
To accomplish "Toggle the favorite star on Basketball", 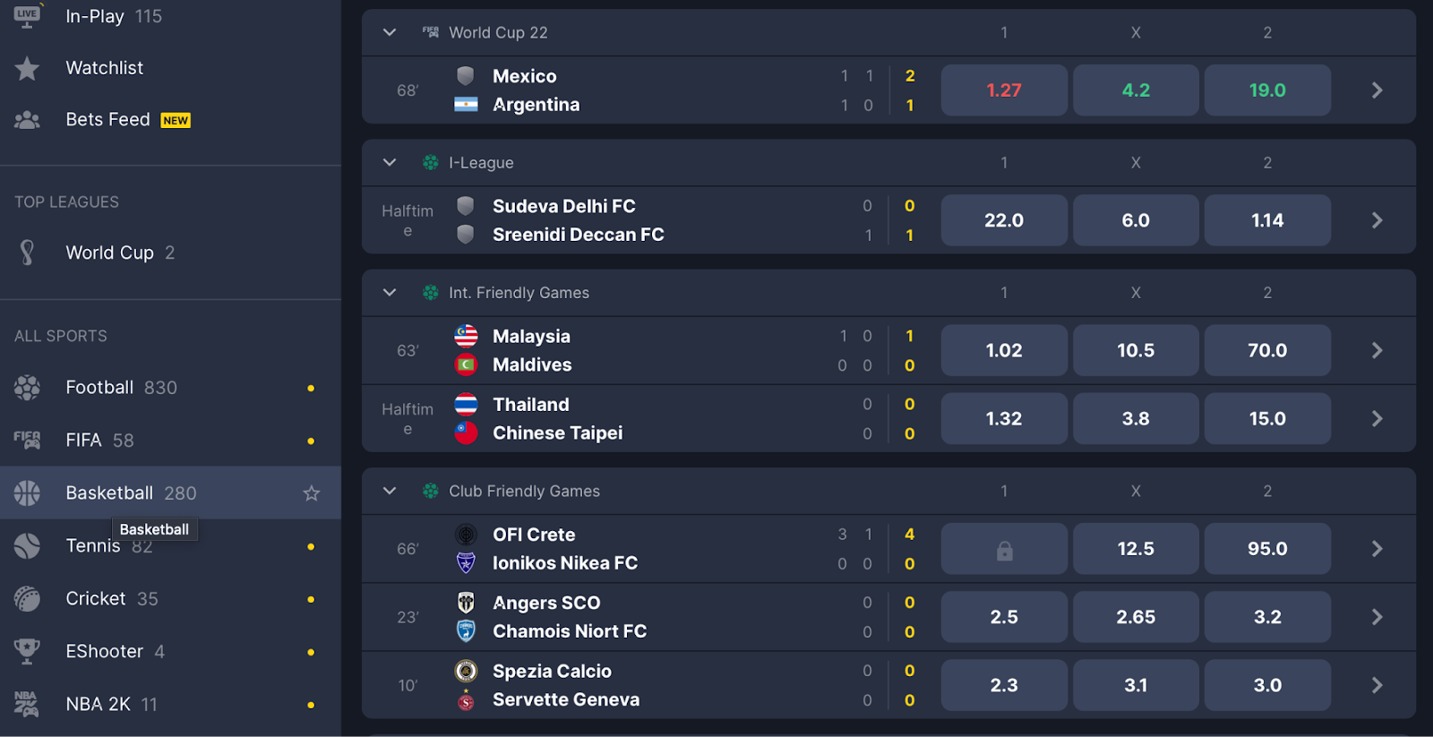I will tap(311, 493).
